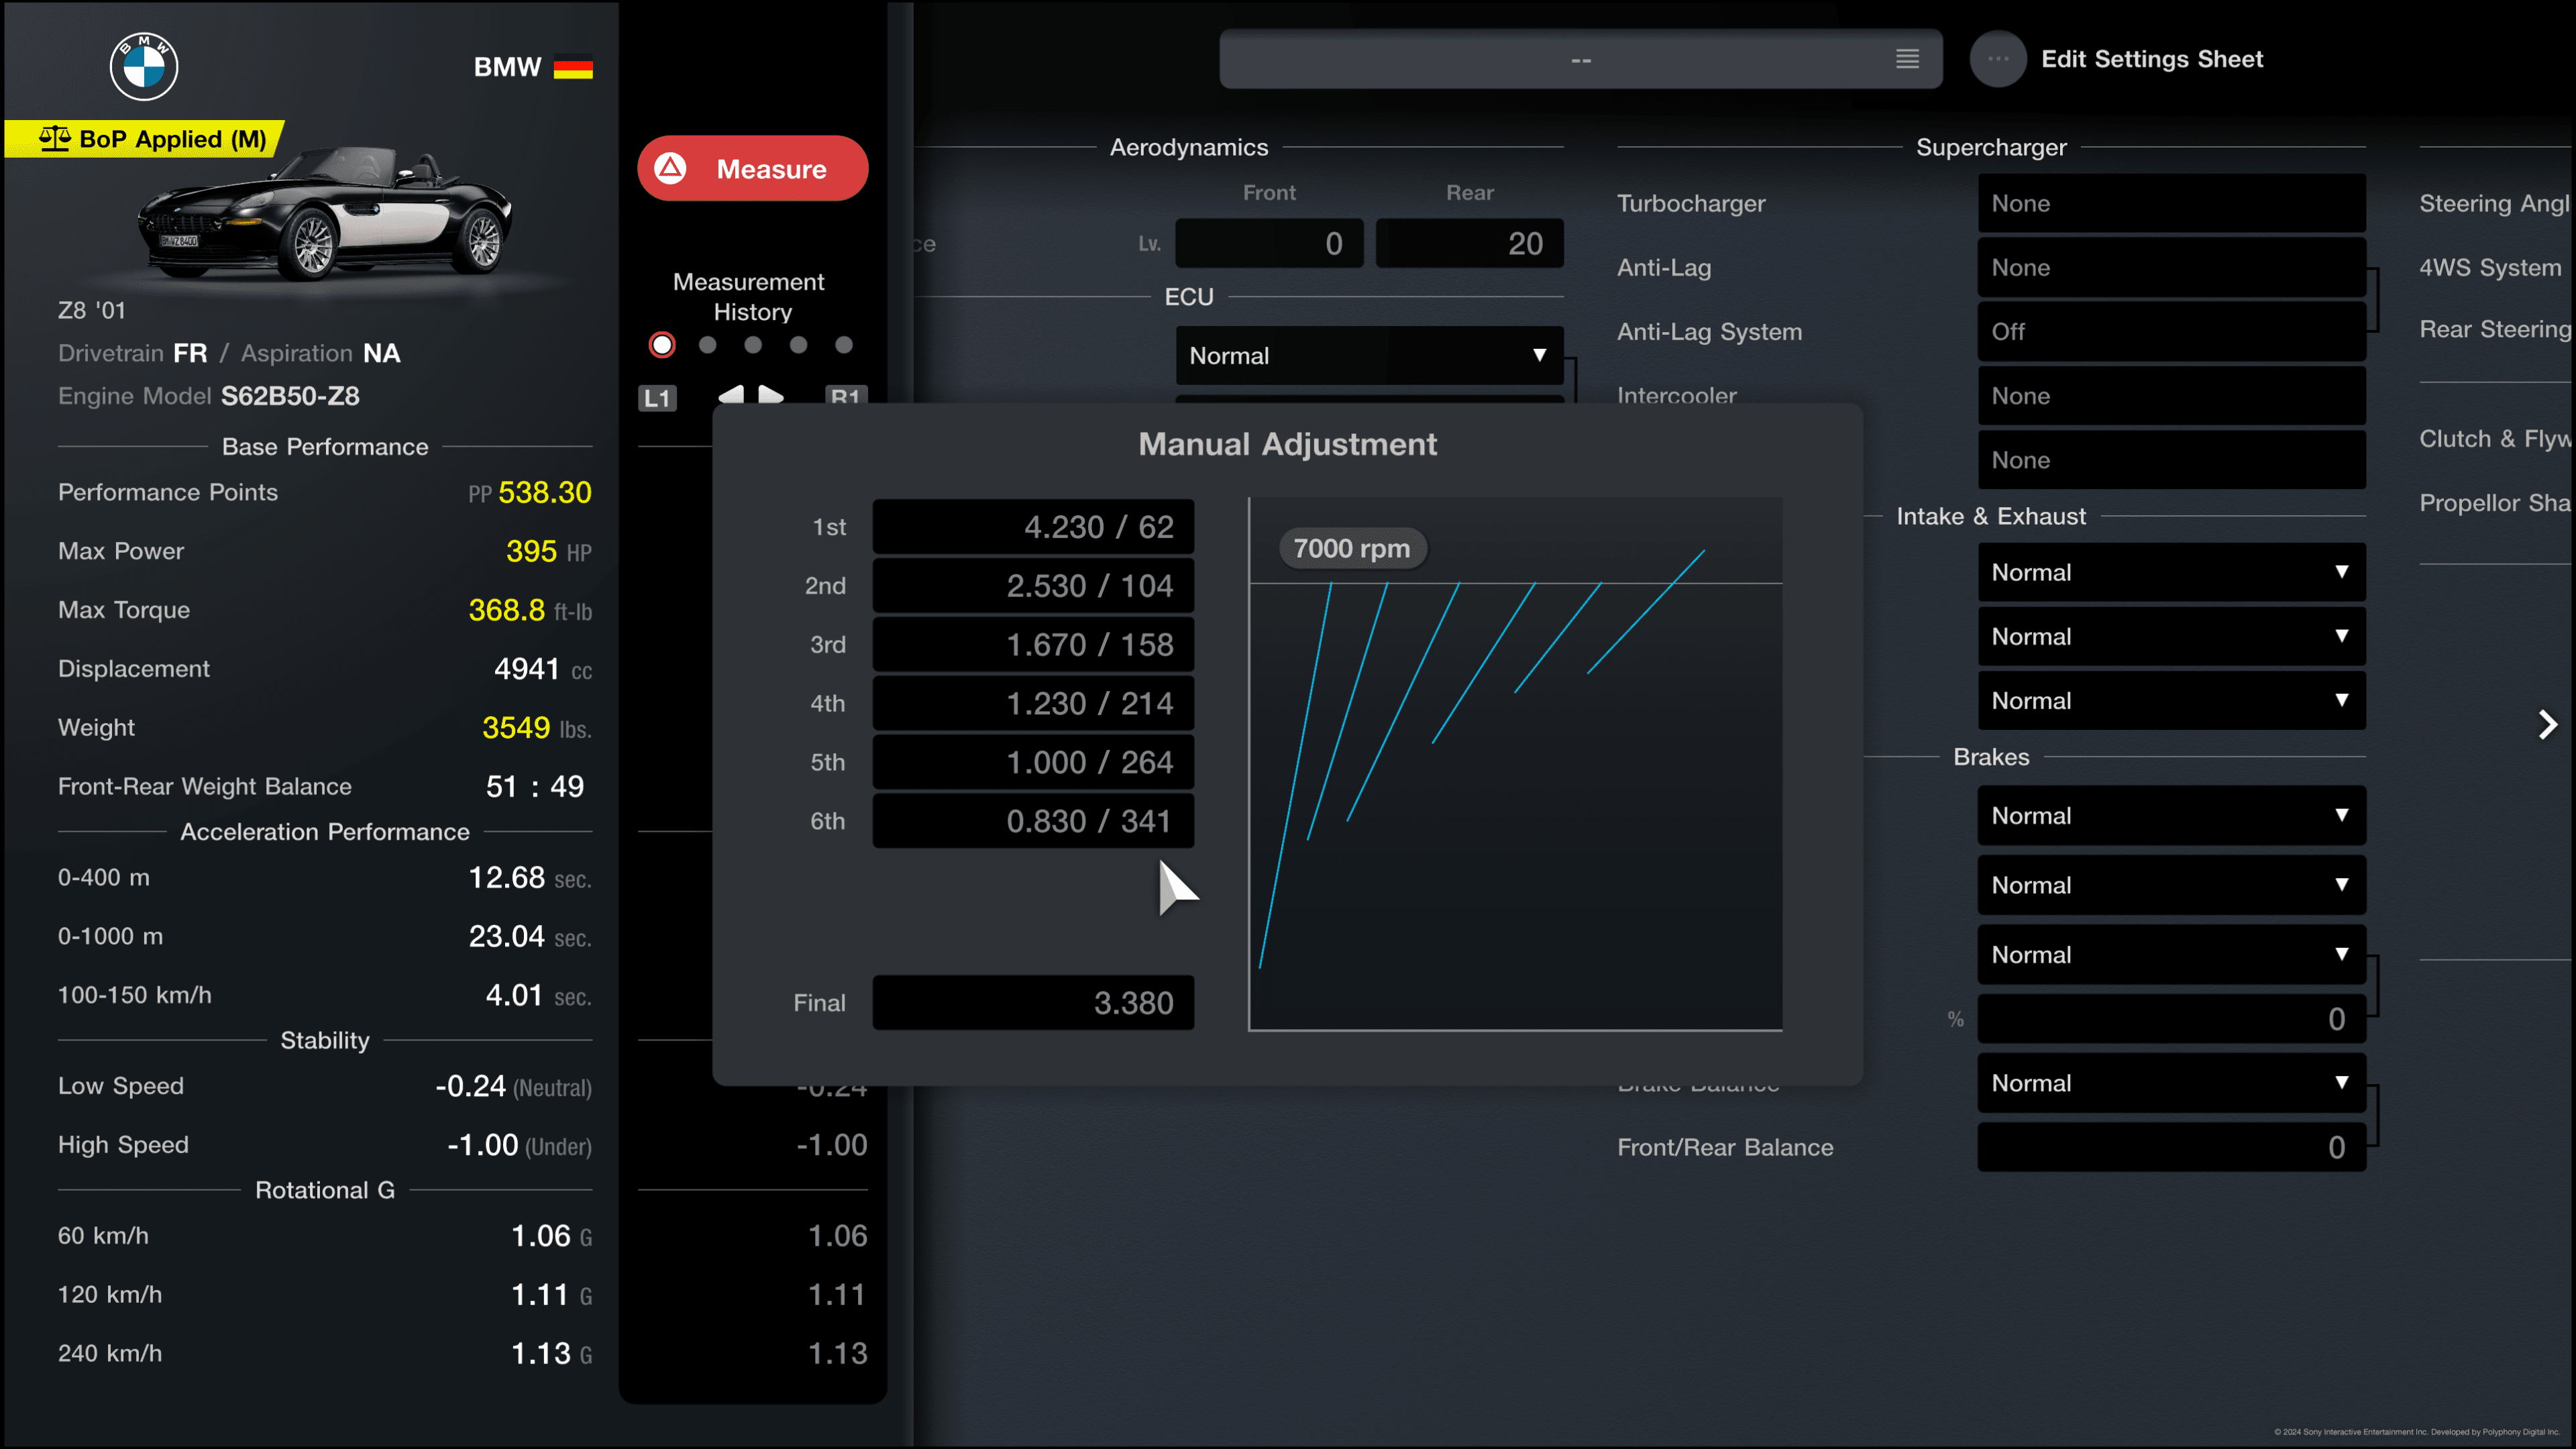The width and height of the screenshot is (2576, 1449).
Task: Toggle the right R1 button
Action: click(x=846, y=396)
